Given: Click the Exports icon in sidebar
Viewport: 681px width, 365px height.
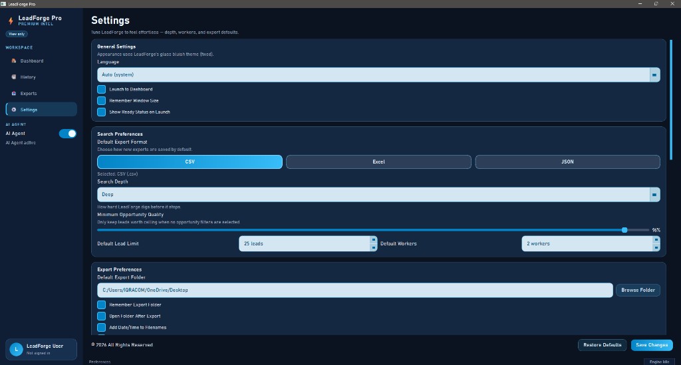Looking at the screenshot, I should click(x=13, y=93).
